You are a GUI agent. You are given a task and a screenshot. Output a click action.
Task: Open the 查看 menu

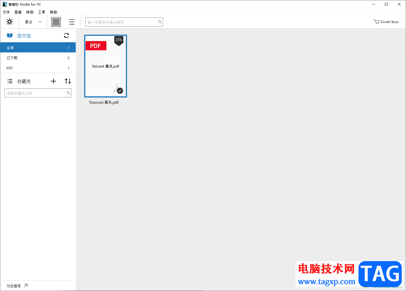[x=18, y=12]
